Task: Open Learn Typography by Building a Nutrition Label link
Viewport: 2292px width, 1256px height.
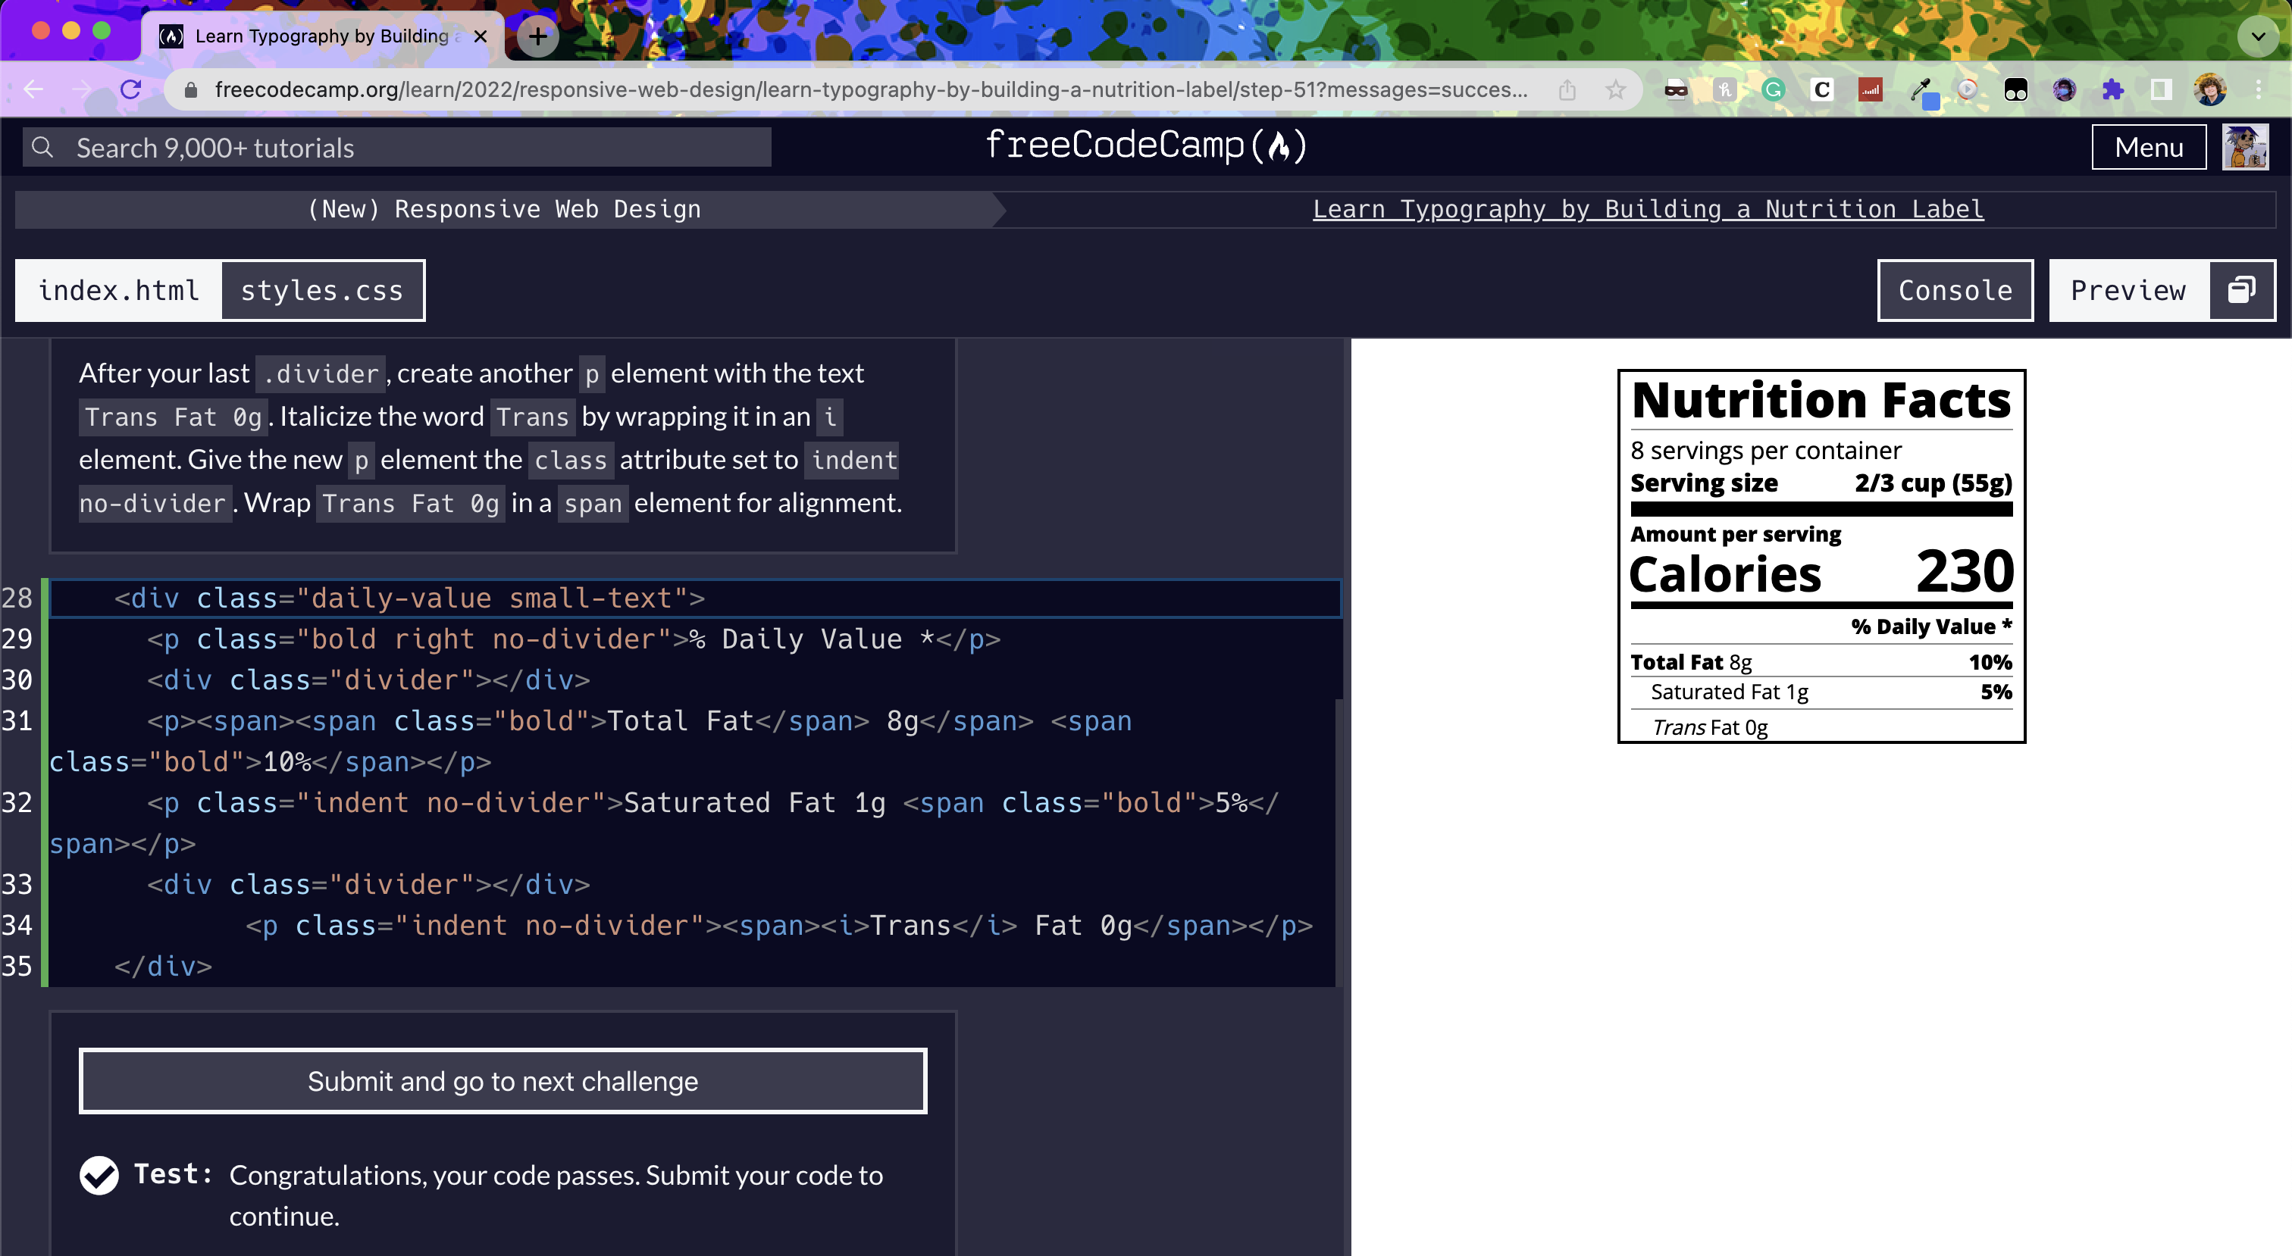Action: (1648, 209)
